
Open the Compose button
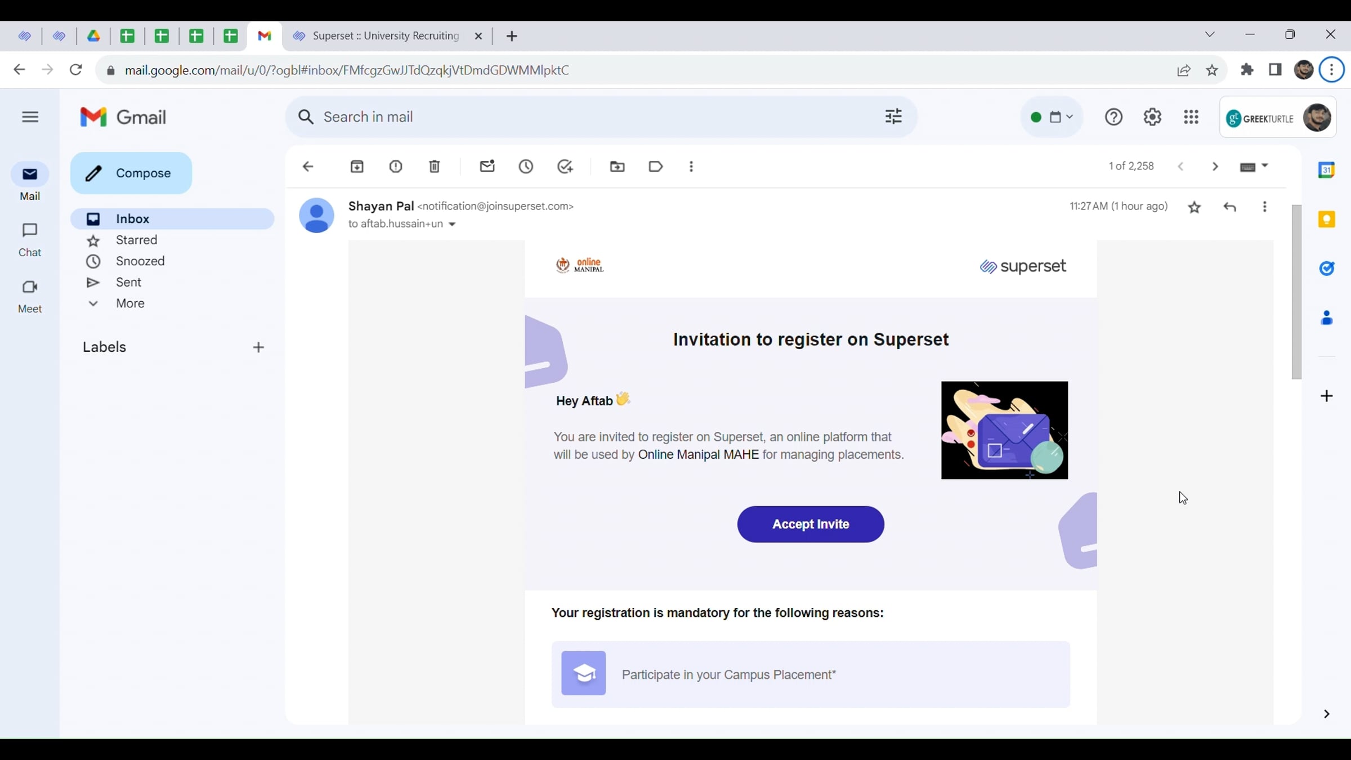(x=131, y=173)
